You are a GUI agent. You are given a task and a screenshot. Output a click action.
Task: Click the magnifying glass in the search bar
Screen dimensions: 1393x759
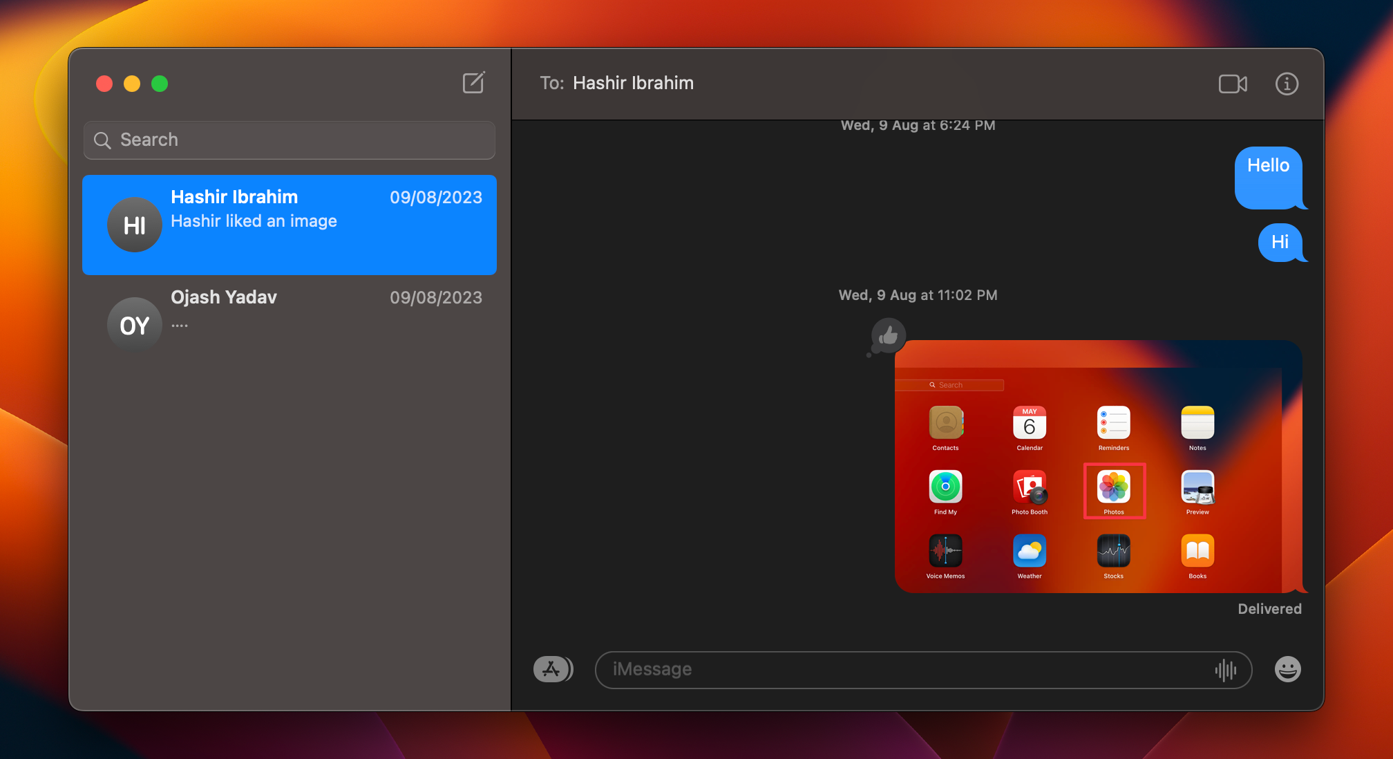click(x=102, y=140)
